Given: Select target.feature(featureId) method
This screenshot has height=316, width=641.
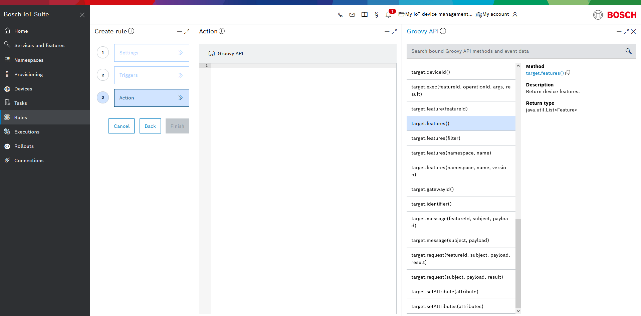Looking at the screenshot, I should click(x=461, y=109).
